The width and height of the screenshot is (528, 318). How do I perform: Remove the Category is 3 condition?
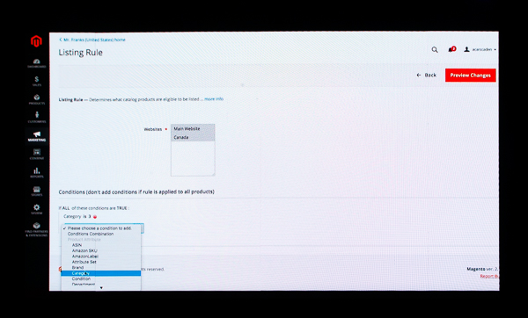click(95, 217)
